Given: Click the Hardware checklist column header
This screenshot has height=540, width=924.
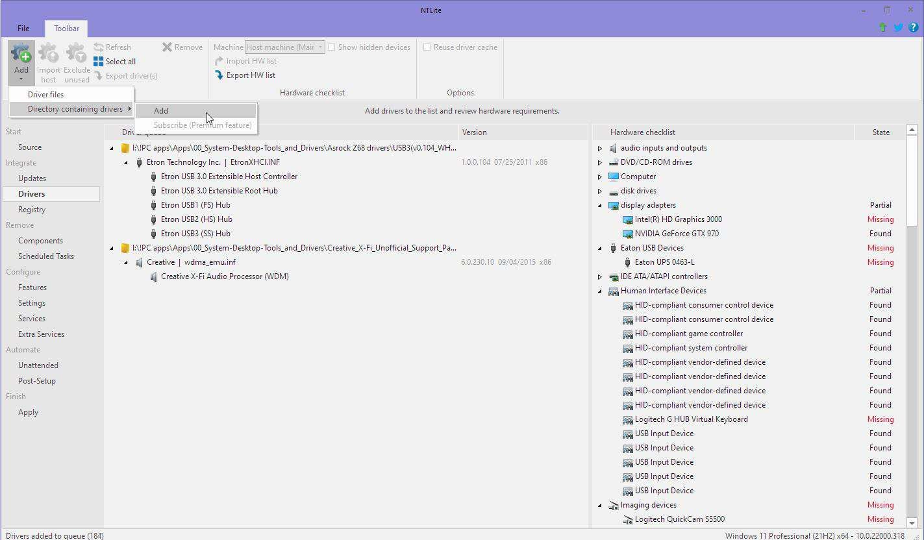Looking at the screenshot, I should click(x=724, y=132).
